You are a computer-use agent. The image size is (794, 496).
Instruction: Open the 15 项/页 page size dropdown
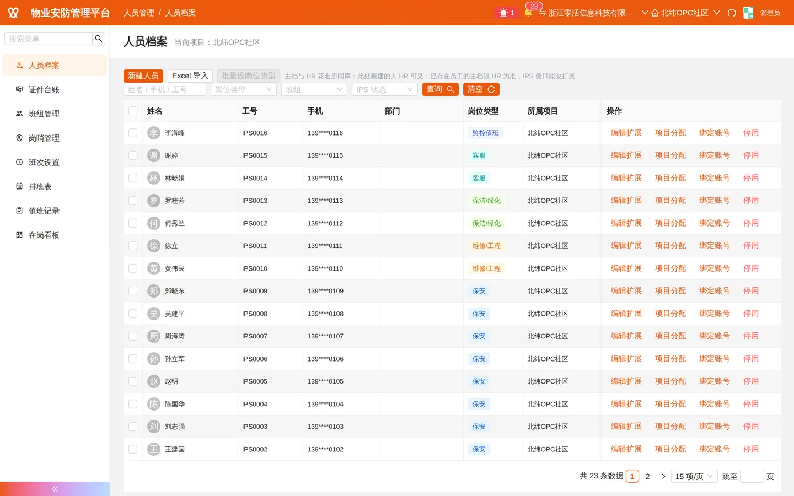click(694, 476)
